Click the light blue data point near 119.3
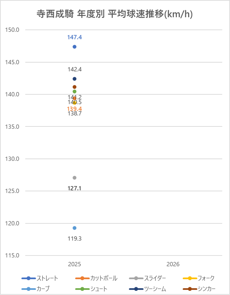This screenshot has width=230, height=295. coord(74,228)
